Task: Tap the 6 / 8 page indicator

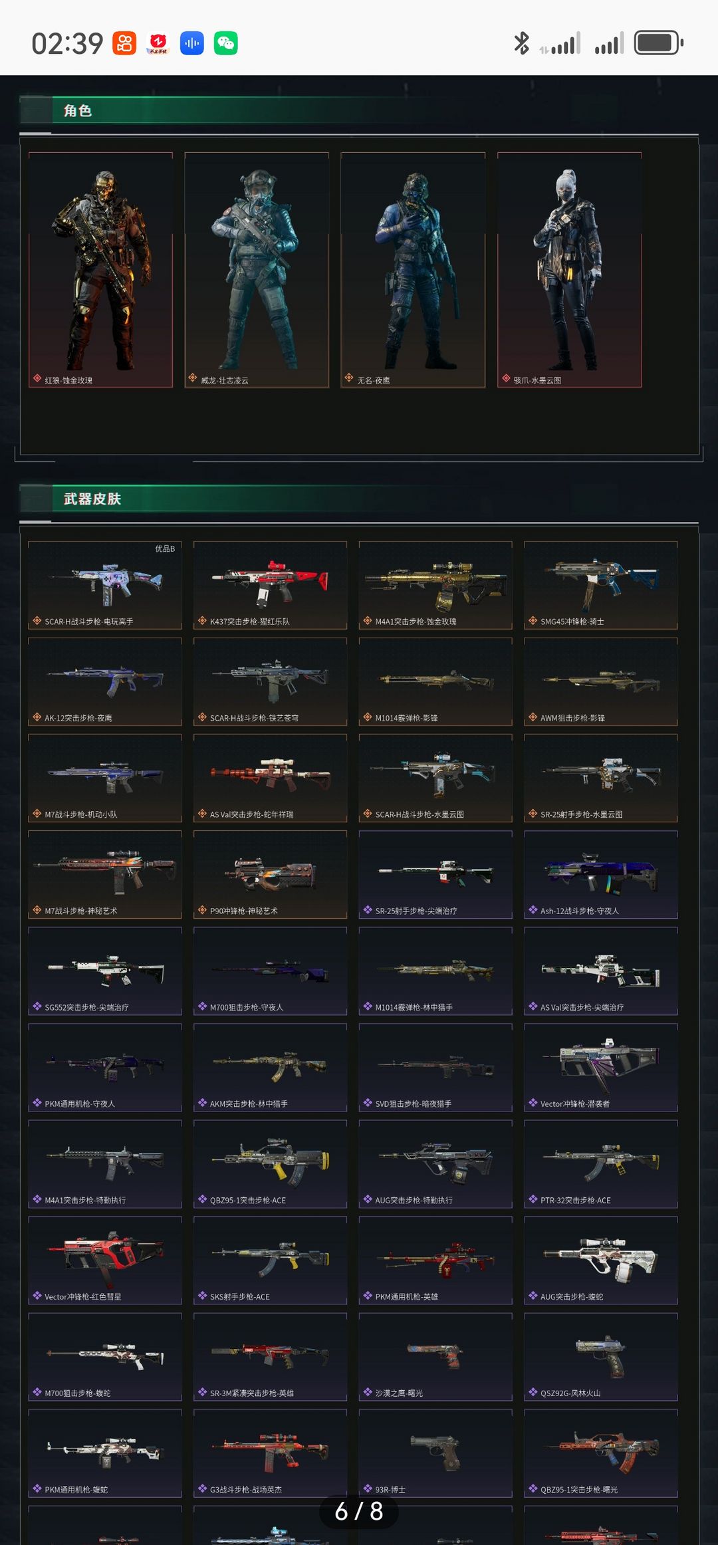Action: (359, 1511)
